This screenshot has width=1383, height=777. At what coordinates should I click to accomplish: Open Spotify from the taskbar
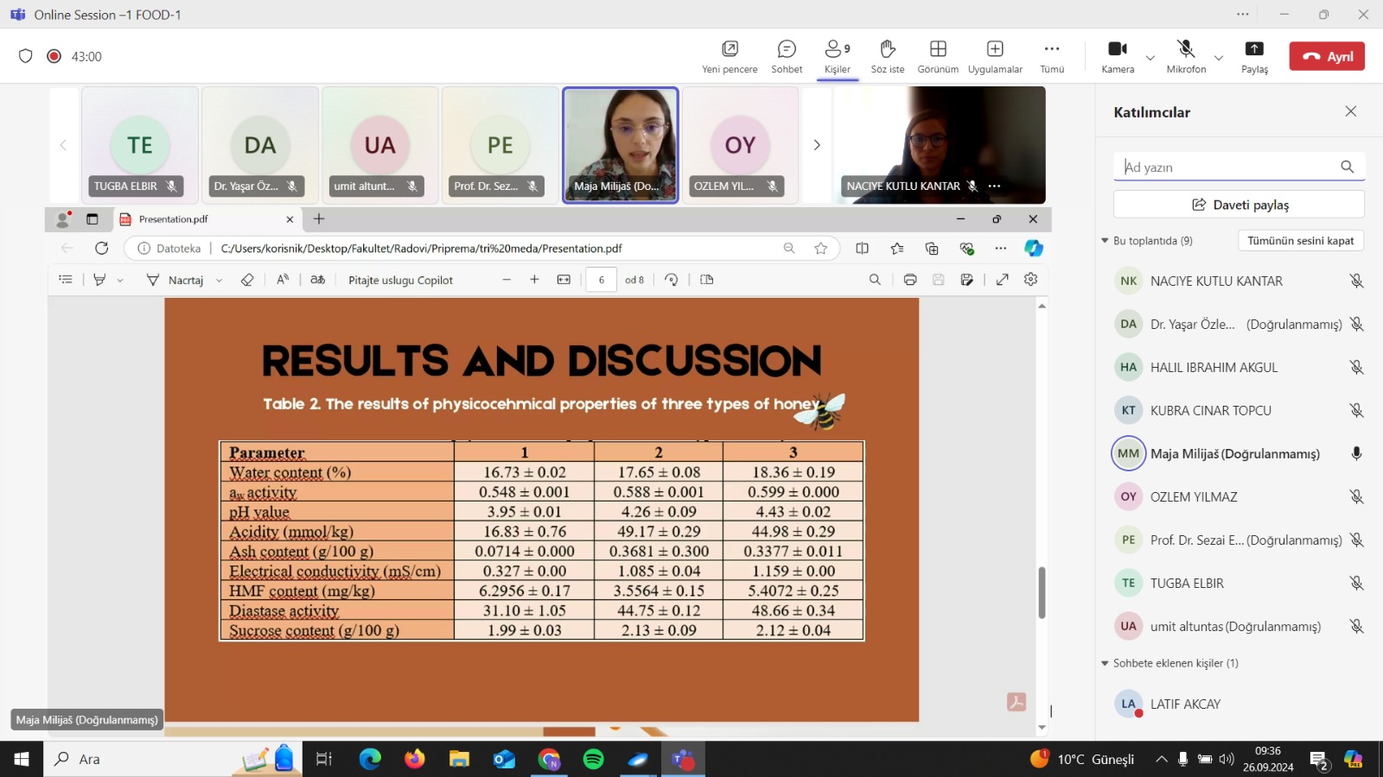(x=593, y=759)
